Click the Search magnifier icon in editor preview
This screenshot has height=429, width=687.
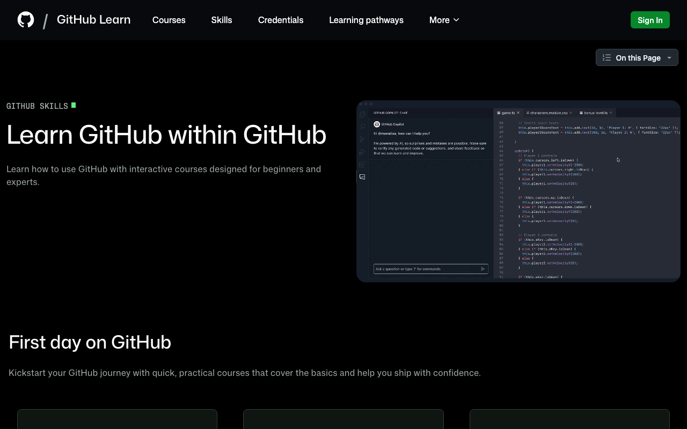tap(362, 127)
